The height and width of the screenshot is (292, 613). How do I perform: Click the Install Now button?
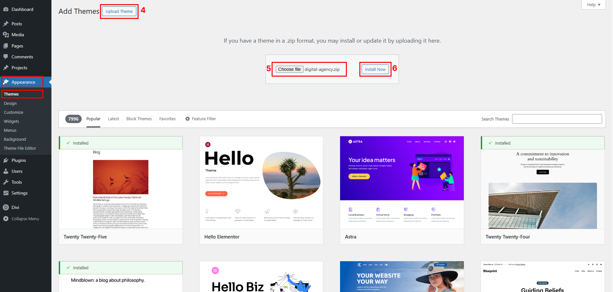[x=375, y=69]
